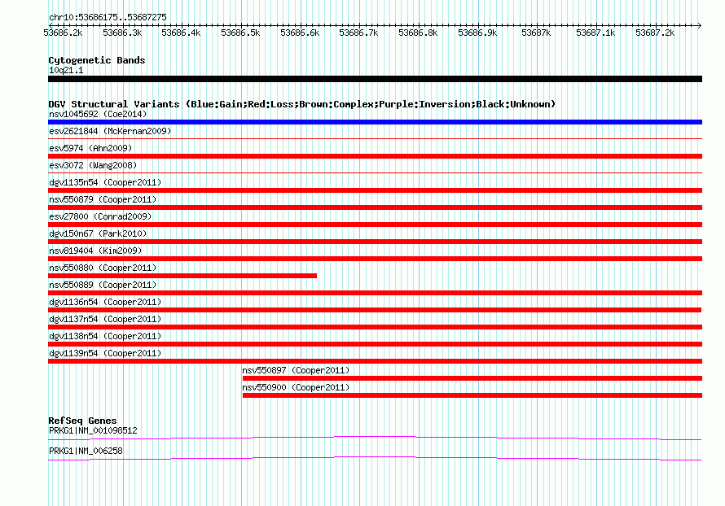Click the dgv1137n54 (Cooper2011) label
The height and width of the screenshot is (506, 725).
pyautogui.click(x=105, y=319)
